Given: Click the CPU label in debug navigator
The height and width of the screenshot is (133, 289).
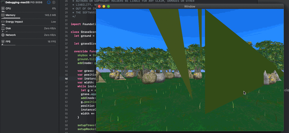Looking at the screenshot, I should point(8,8).
